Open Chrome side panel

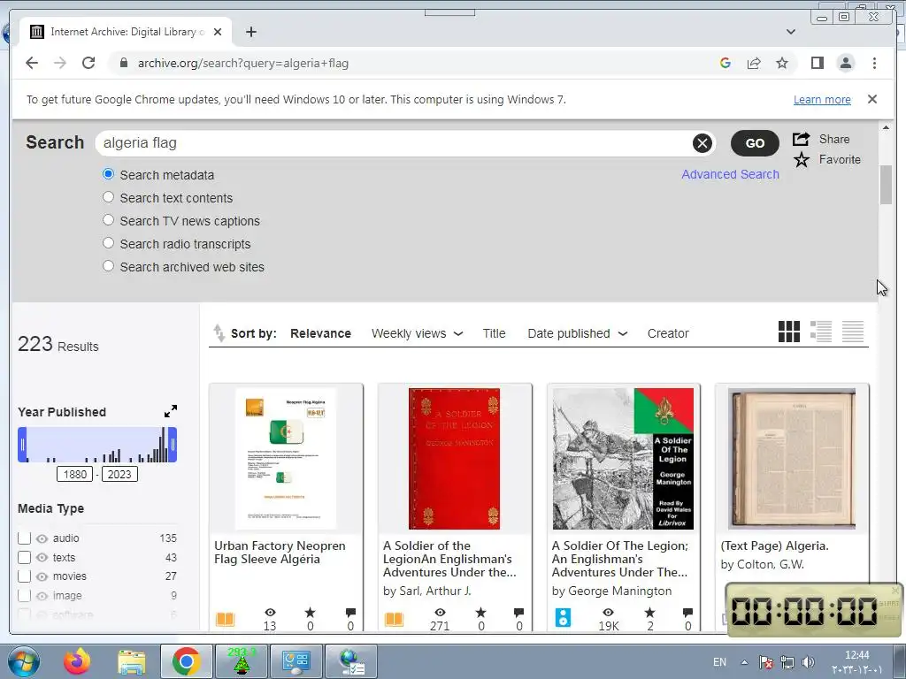pyautogui.click(x=817, y=63)
